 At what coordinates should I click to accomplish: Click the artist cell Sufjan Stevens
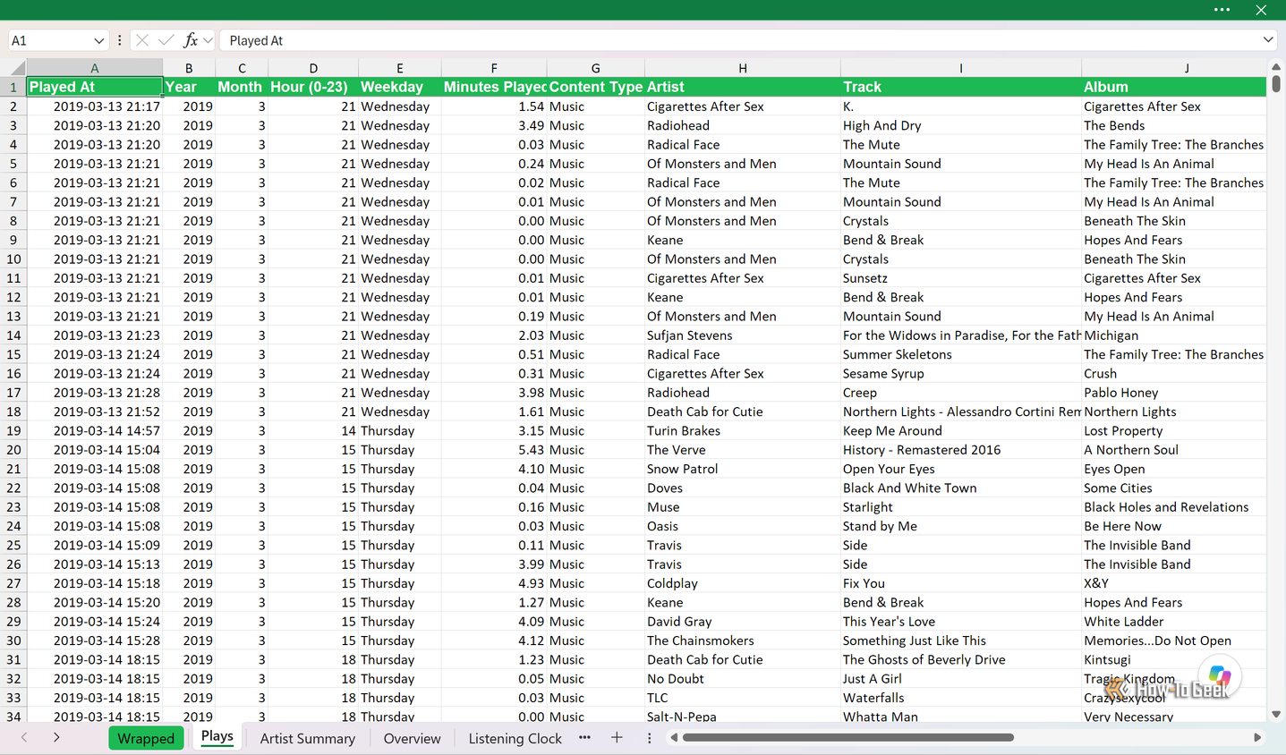pyautogui.click(x=743, y=335)
